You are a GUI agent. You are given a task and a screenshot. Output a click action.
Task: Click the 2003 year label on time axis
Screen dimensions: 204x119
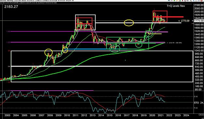[7, 115]
